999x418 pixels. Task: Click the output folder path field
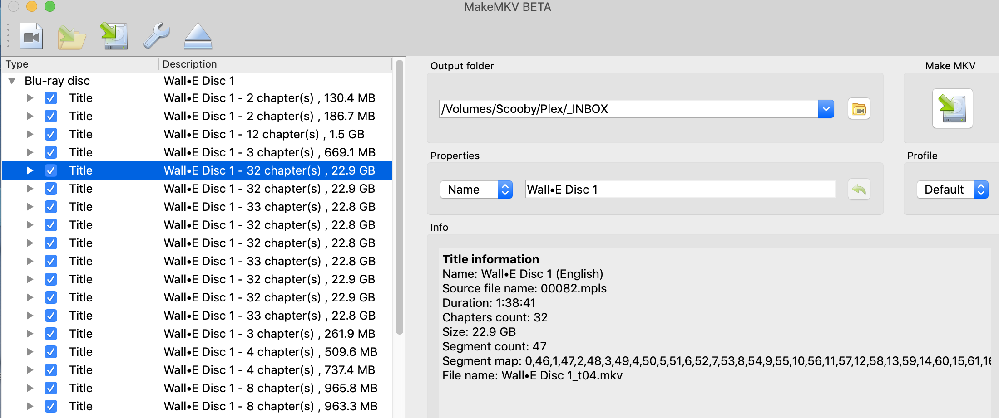coord(628,109)
